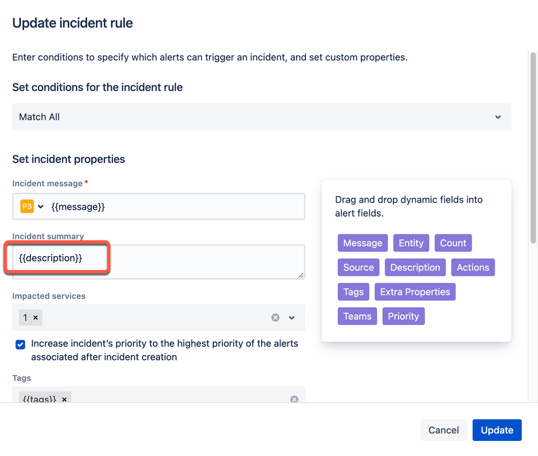
Task: Click the P3 priority badge icon
Action: (x=26, y=206)
